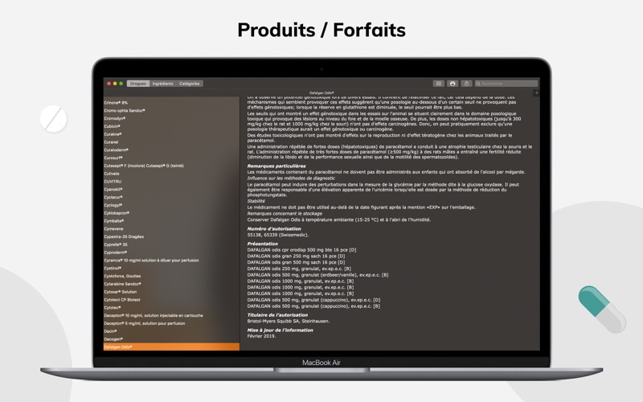This screenshot has height=402, width=643.
Task: Click the Stabilité subheading
Action: (x=256, y=201)
